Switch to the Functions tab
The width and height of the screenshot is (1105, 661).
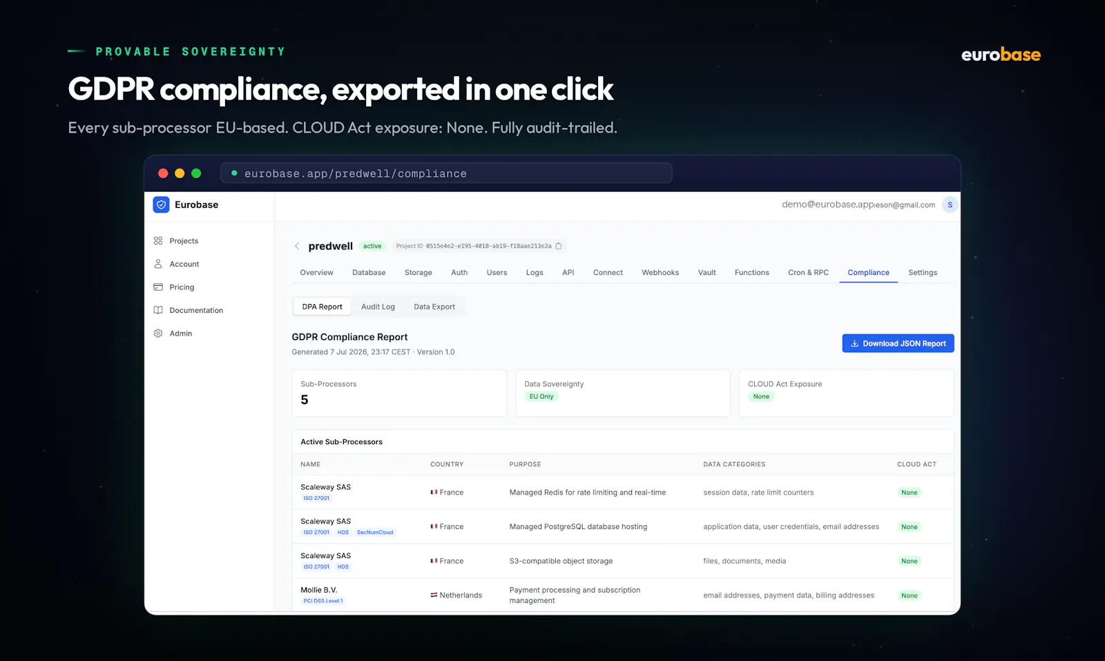click(x=751, y=273)
